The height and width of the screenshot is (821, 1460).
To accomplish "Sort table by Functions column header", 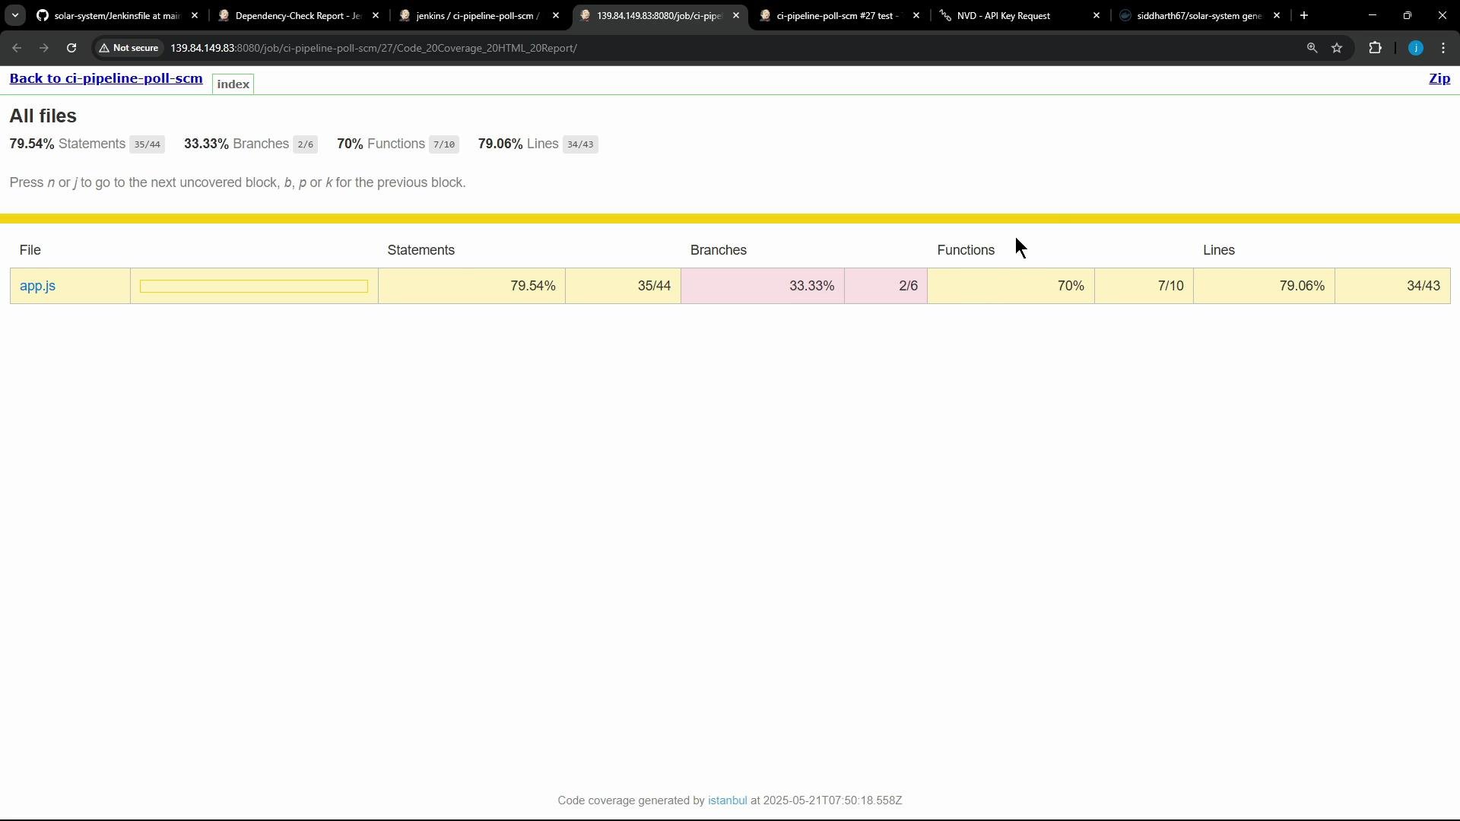I will [x=966, y=250].
